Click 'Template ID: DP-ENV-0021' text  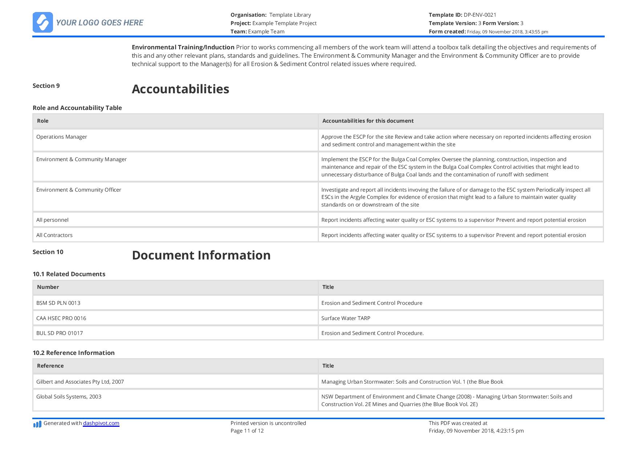click(462, 15)
